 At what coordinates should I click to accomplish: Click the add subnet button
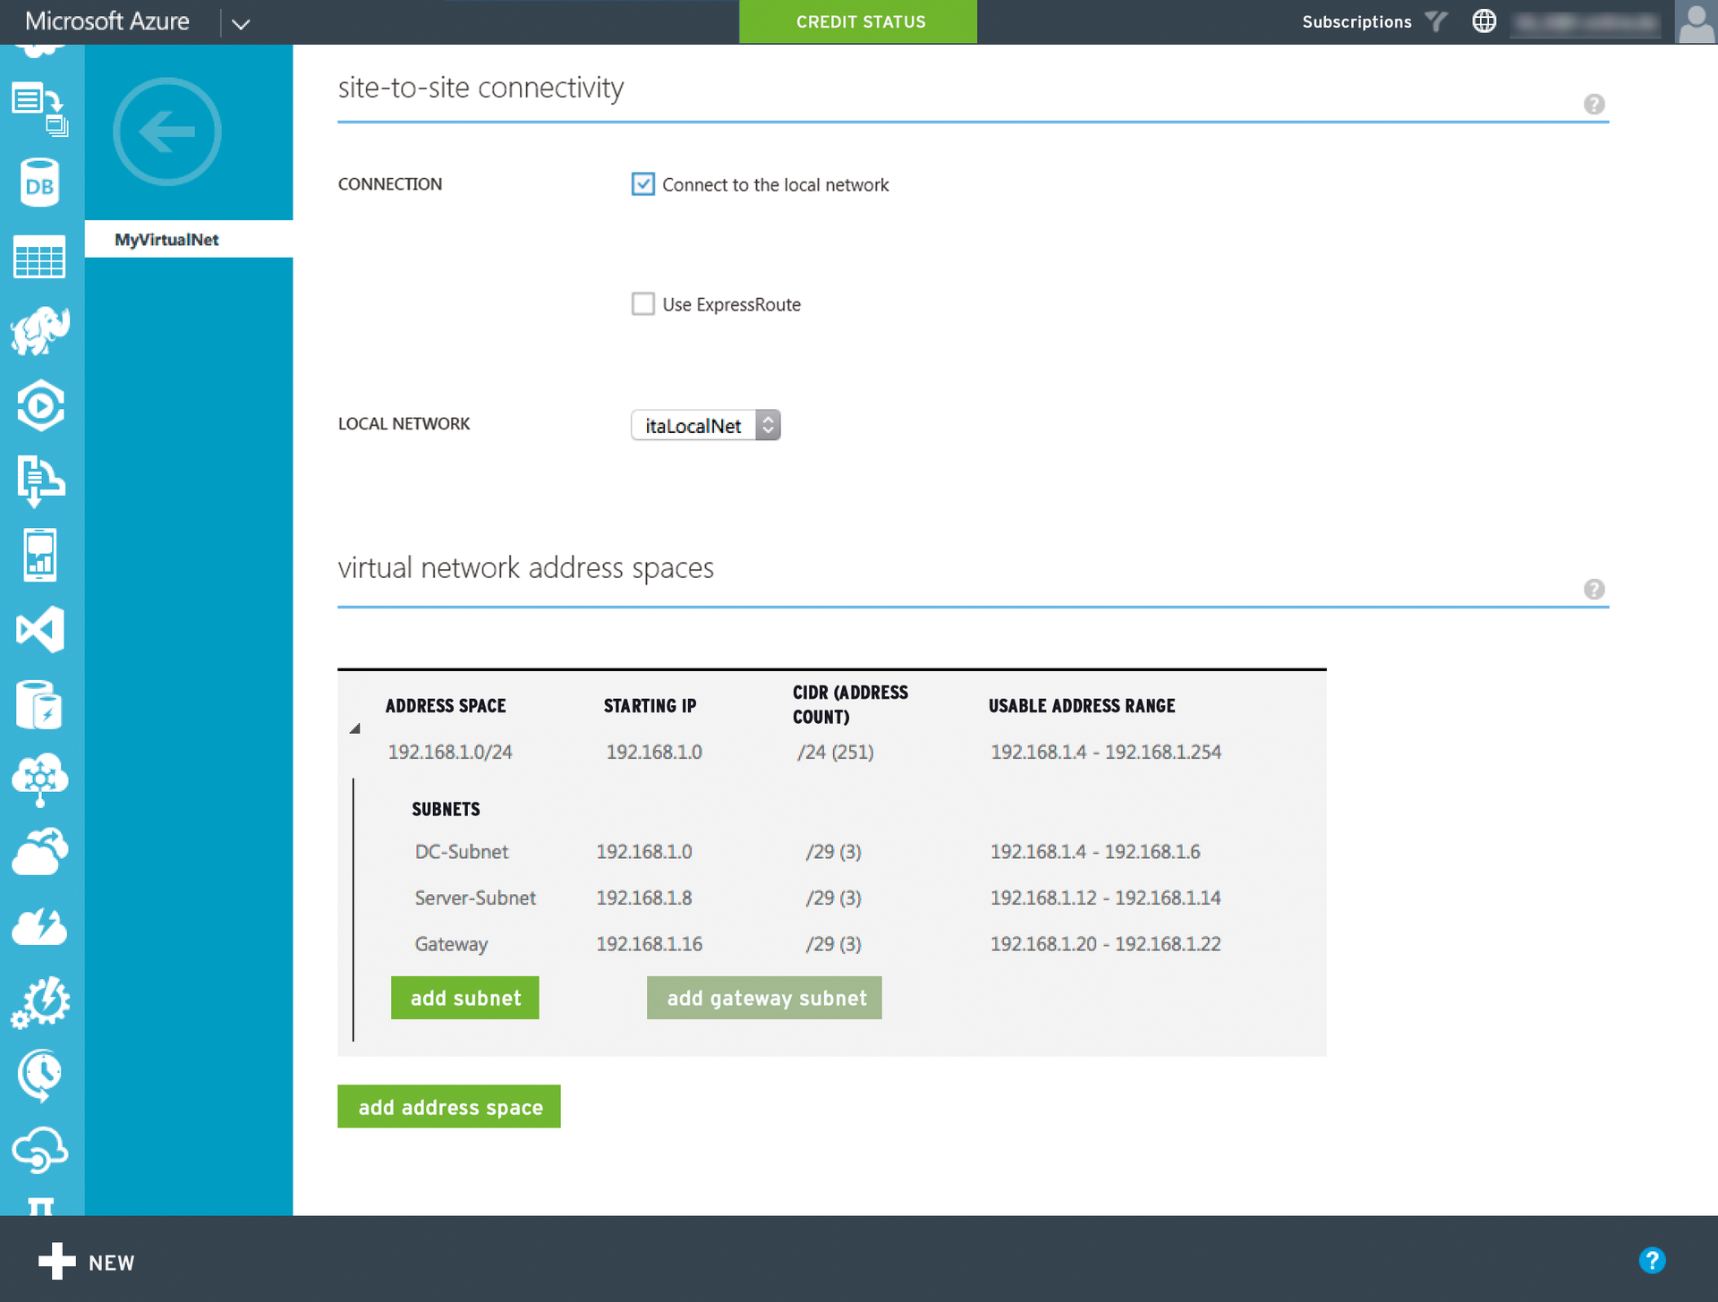[464, 998]
